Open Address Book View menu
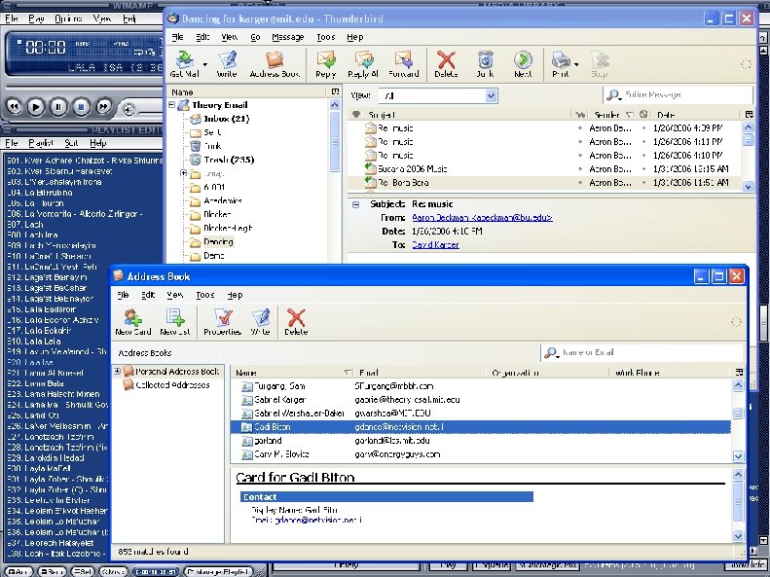The image size is (770, 577). click(175, 295)
